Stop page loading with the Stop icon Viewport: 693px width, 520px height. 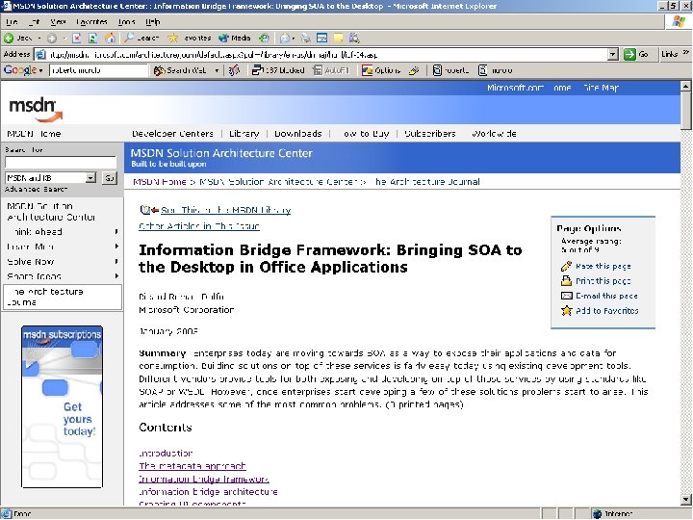[x=76, y=38]
